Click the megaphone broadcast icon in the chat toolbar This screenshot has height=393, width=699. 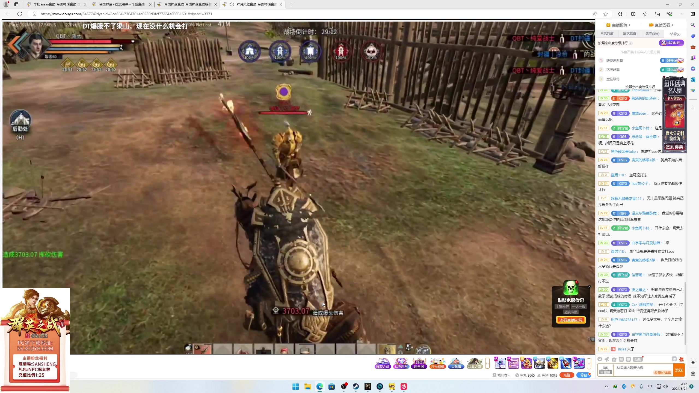pos(607,359)
